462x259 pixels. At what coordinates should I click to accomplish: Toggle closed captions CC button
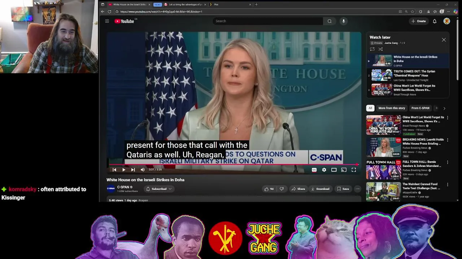point(314,170)
